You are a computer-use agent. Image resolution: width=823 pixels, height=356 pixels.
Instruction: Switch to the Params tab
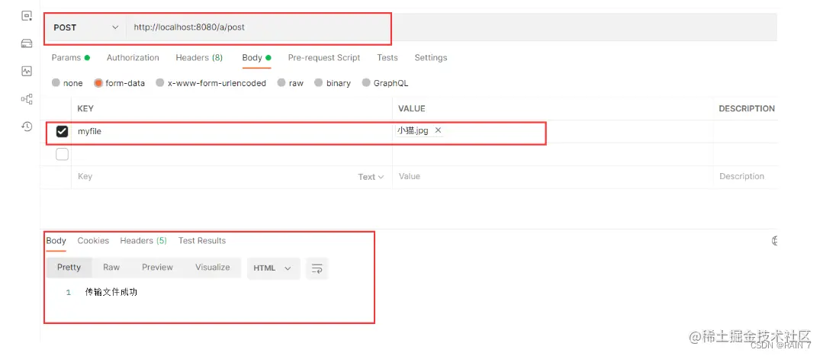(x=70, y=58)
